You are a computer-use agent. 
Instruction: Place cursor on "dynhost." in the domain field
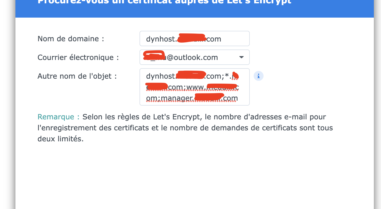click(160, 39)
